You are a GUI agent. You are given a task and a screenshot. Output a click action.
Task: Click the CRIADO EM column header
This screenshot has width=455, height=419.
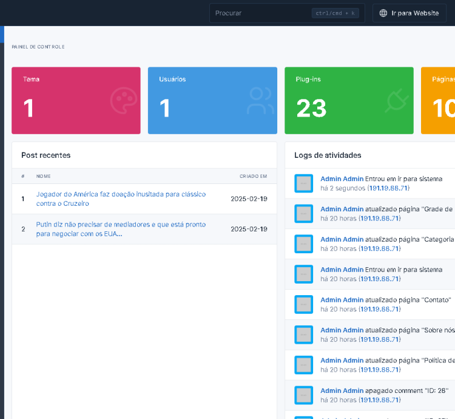click(253, 176)
